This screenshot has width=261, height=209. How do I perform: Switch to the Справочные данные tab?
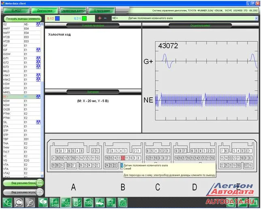[x=73, y=10]
